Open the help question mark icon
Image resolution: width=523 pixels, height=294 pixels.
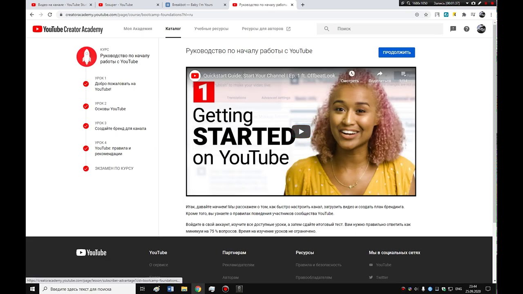pos(467,29)
